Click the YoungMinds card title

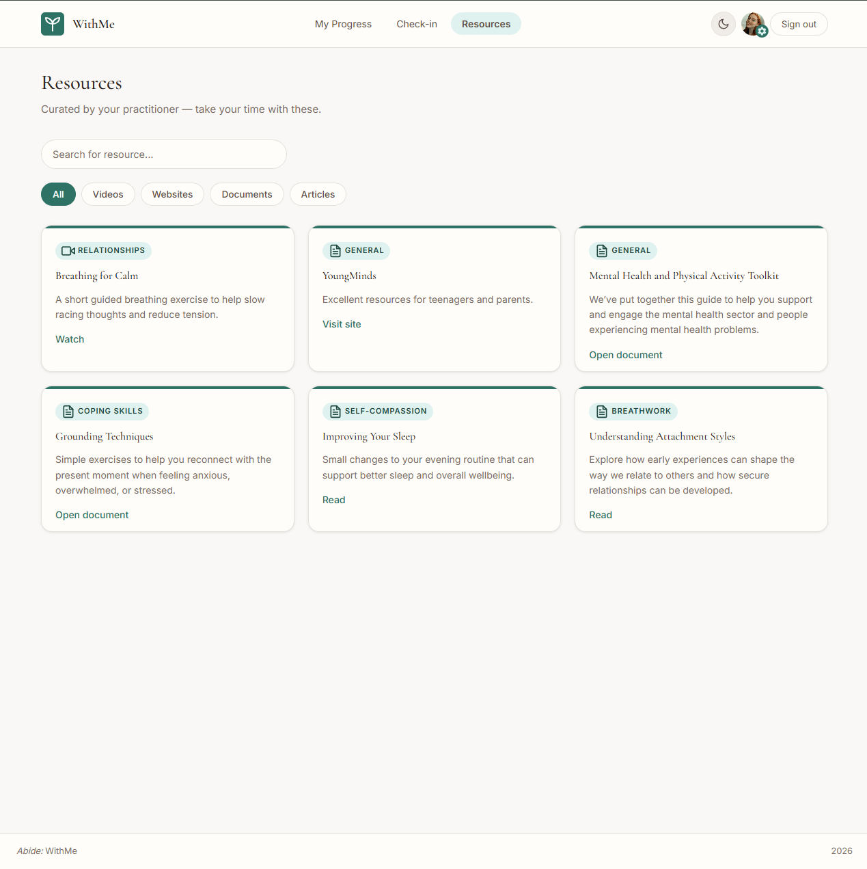(349, 276)
